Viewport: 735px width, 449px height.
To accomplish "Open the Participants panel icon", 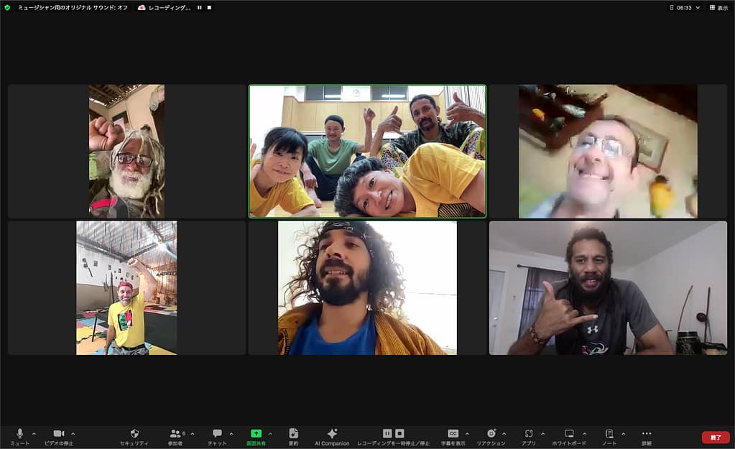I will pyautogui.click(x=175, y=433).
